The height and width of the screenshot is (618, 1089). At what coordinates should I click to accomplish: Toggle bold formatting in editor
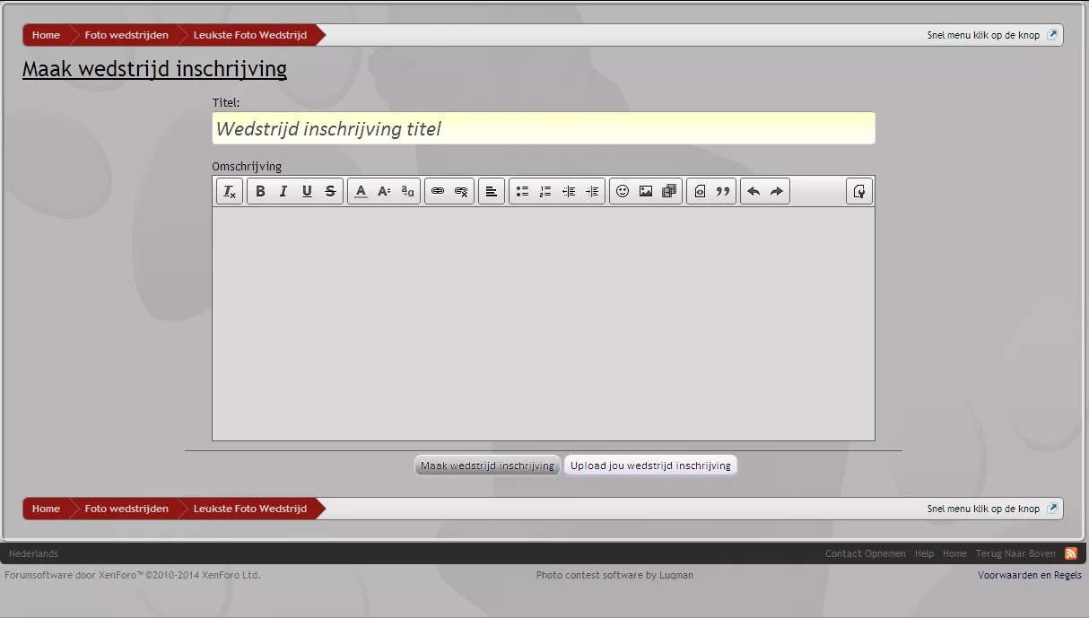pos(260,191)
